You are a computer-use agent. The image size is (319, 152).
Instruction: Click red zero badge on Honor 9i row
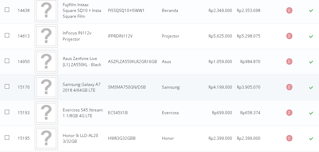click(x=289, y=138)
